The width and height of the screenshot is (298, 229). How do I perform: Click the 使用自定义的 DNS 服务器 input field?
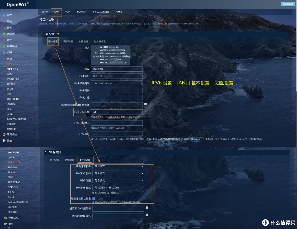tap(117, 105)
